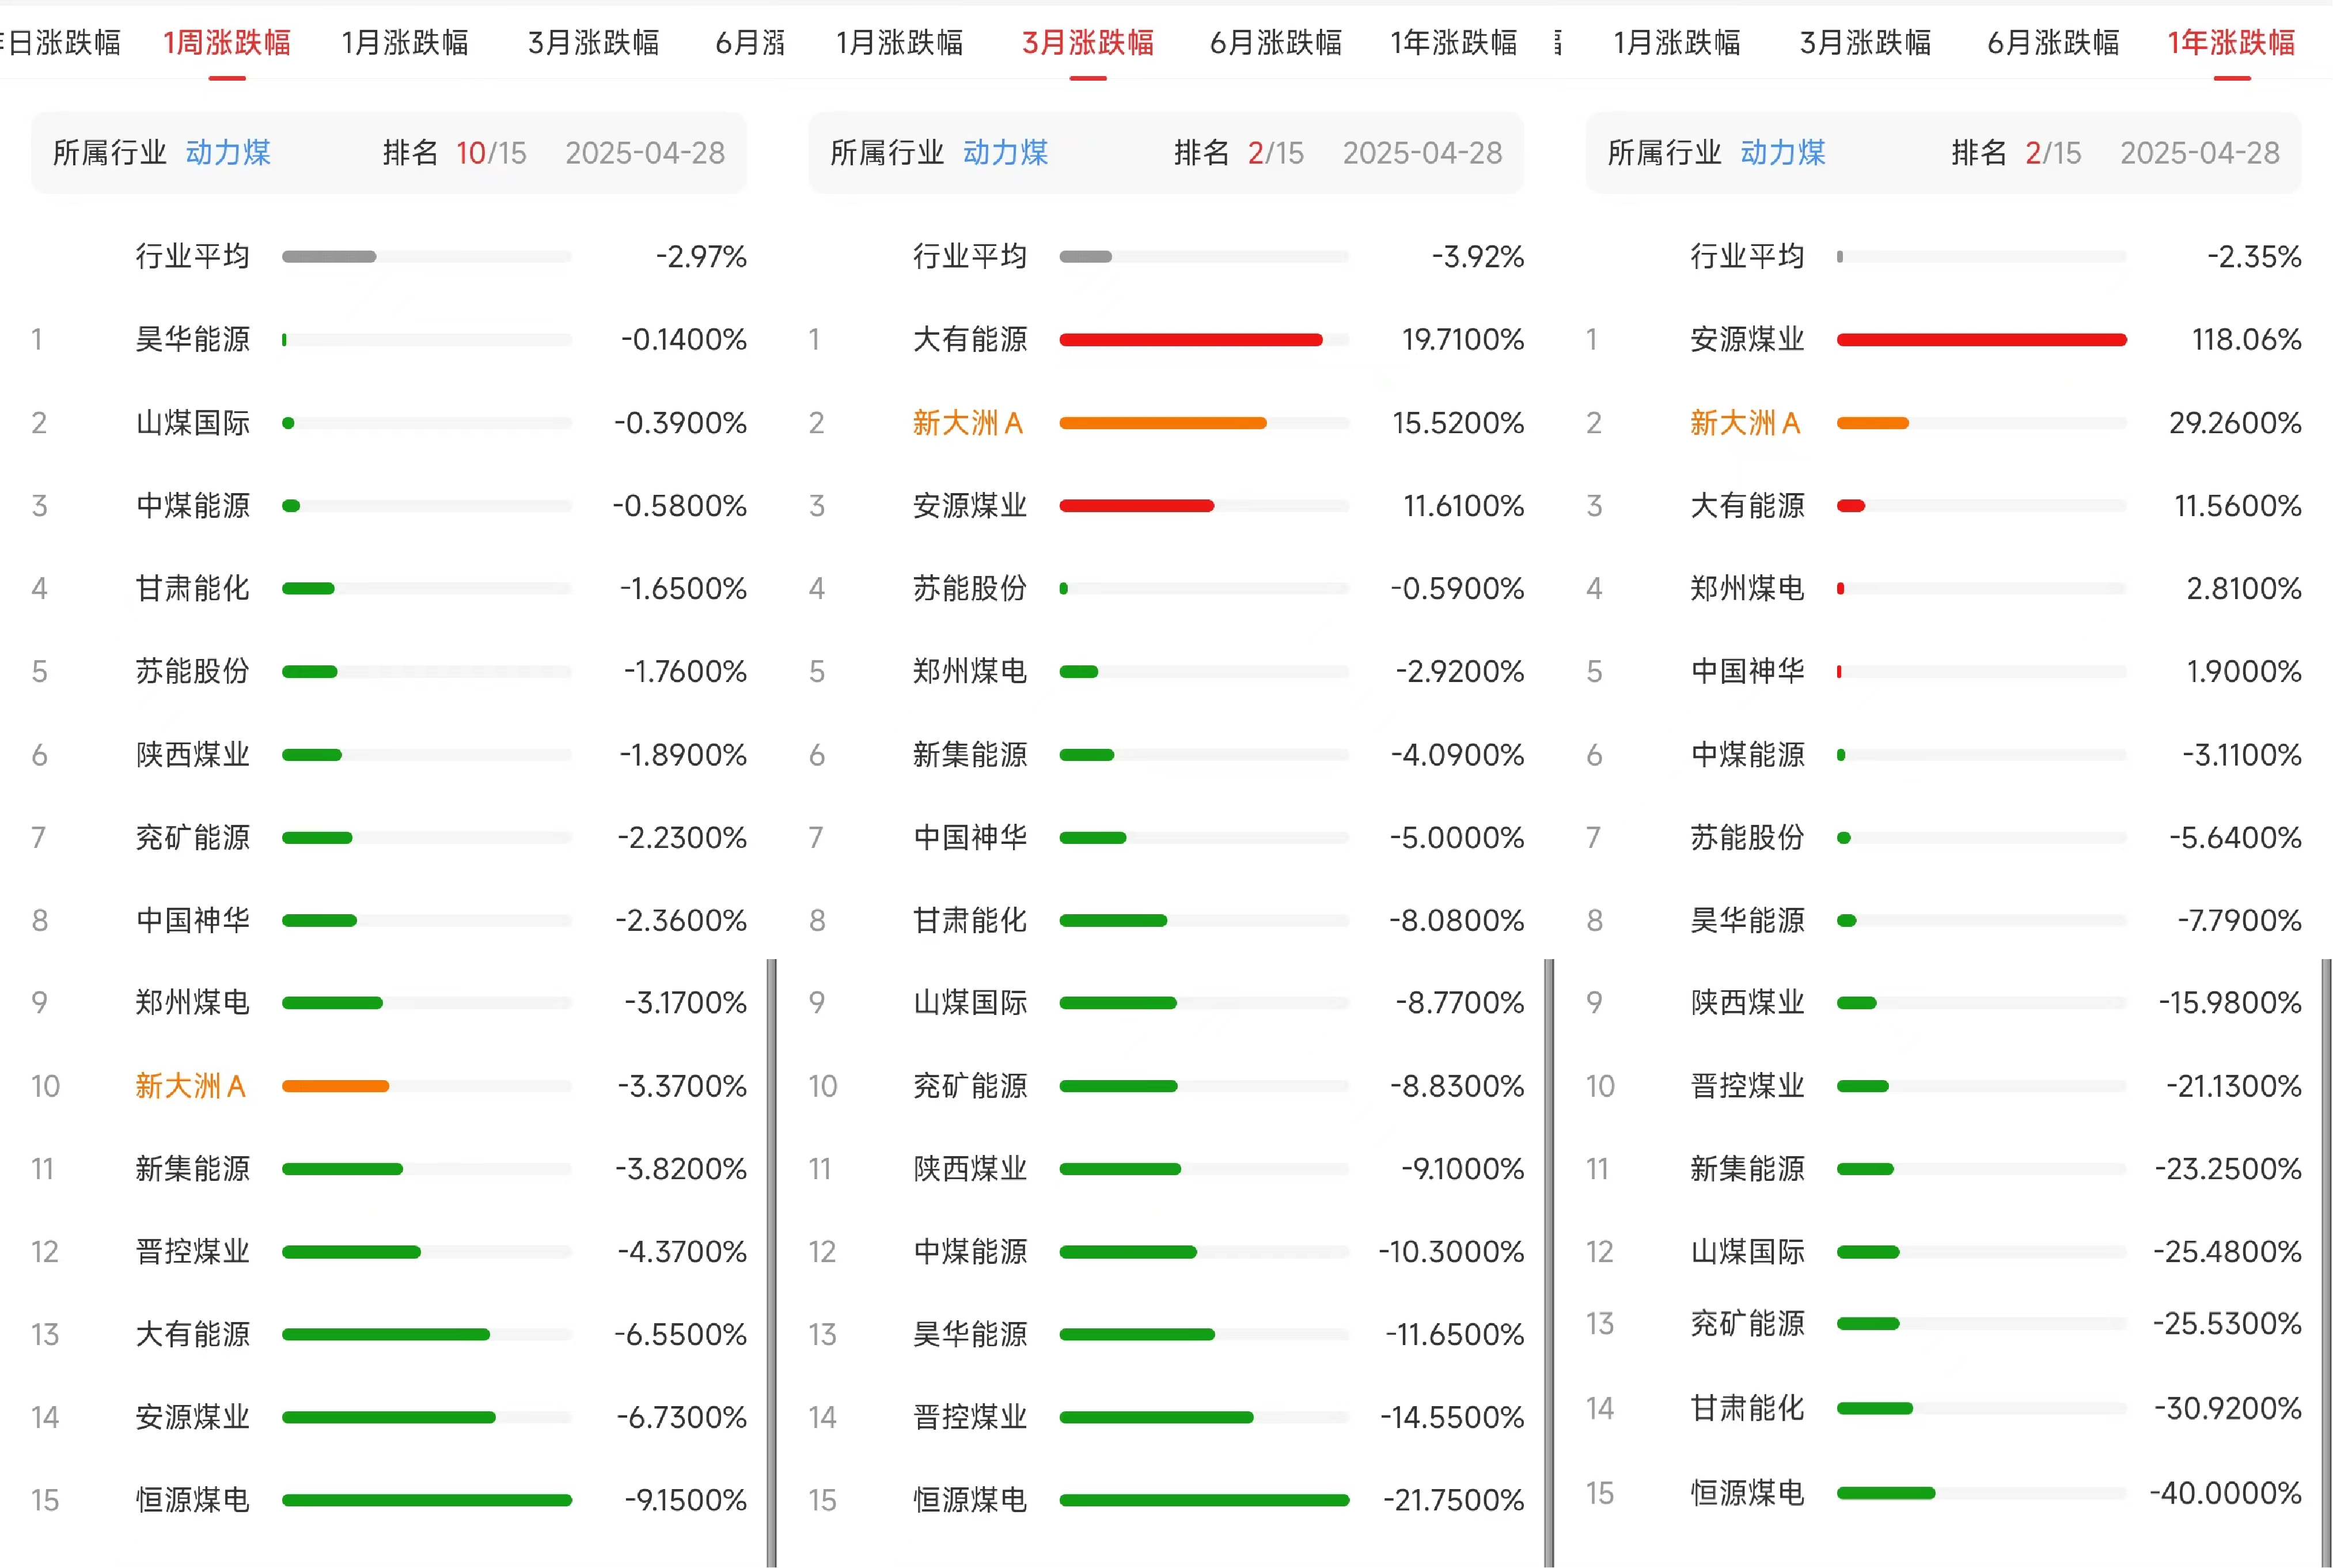Select the 1周涨跌幅 tab
Screen dimensions: 2333x1568
click(227, 43)
